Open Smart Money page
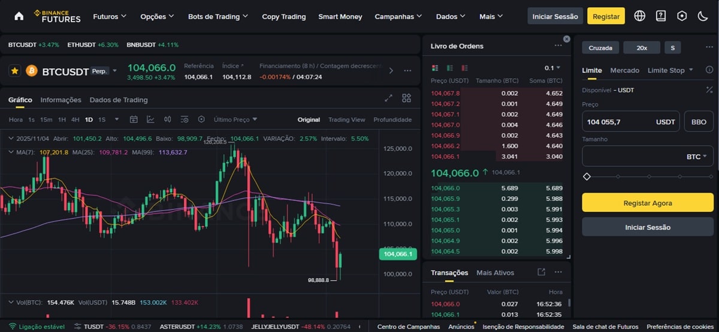The width and height of the screenshot is (719, 332). [340, 17]
